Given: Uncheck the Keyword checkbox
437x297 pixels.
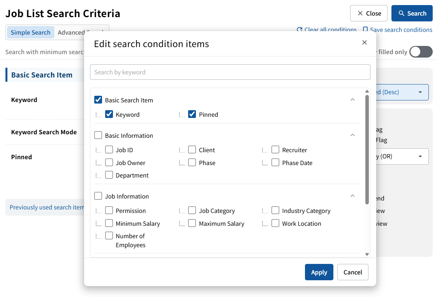Looking at the screenshot, I should click(109, 114).
